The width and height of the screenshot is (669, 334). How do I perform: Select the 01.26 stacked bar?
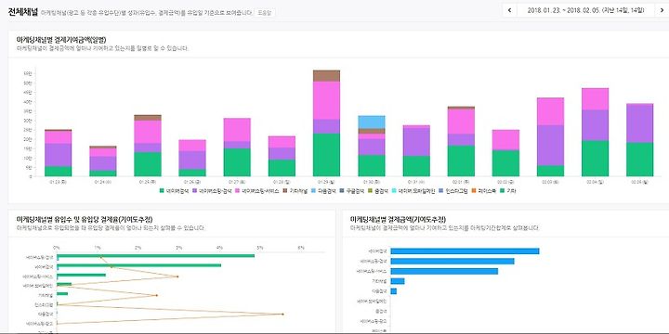pyautogui.click(x=192, y=158)
